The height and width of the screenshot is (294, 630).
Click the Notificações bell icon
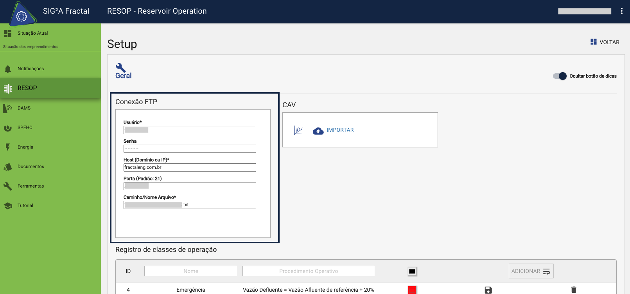pos(8,69)
